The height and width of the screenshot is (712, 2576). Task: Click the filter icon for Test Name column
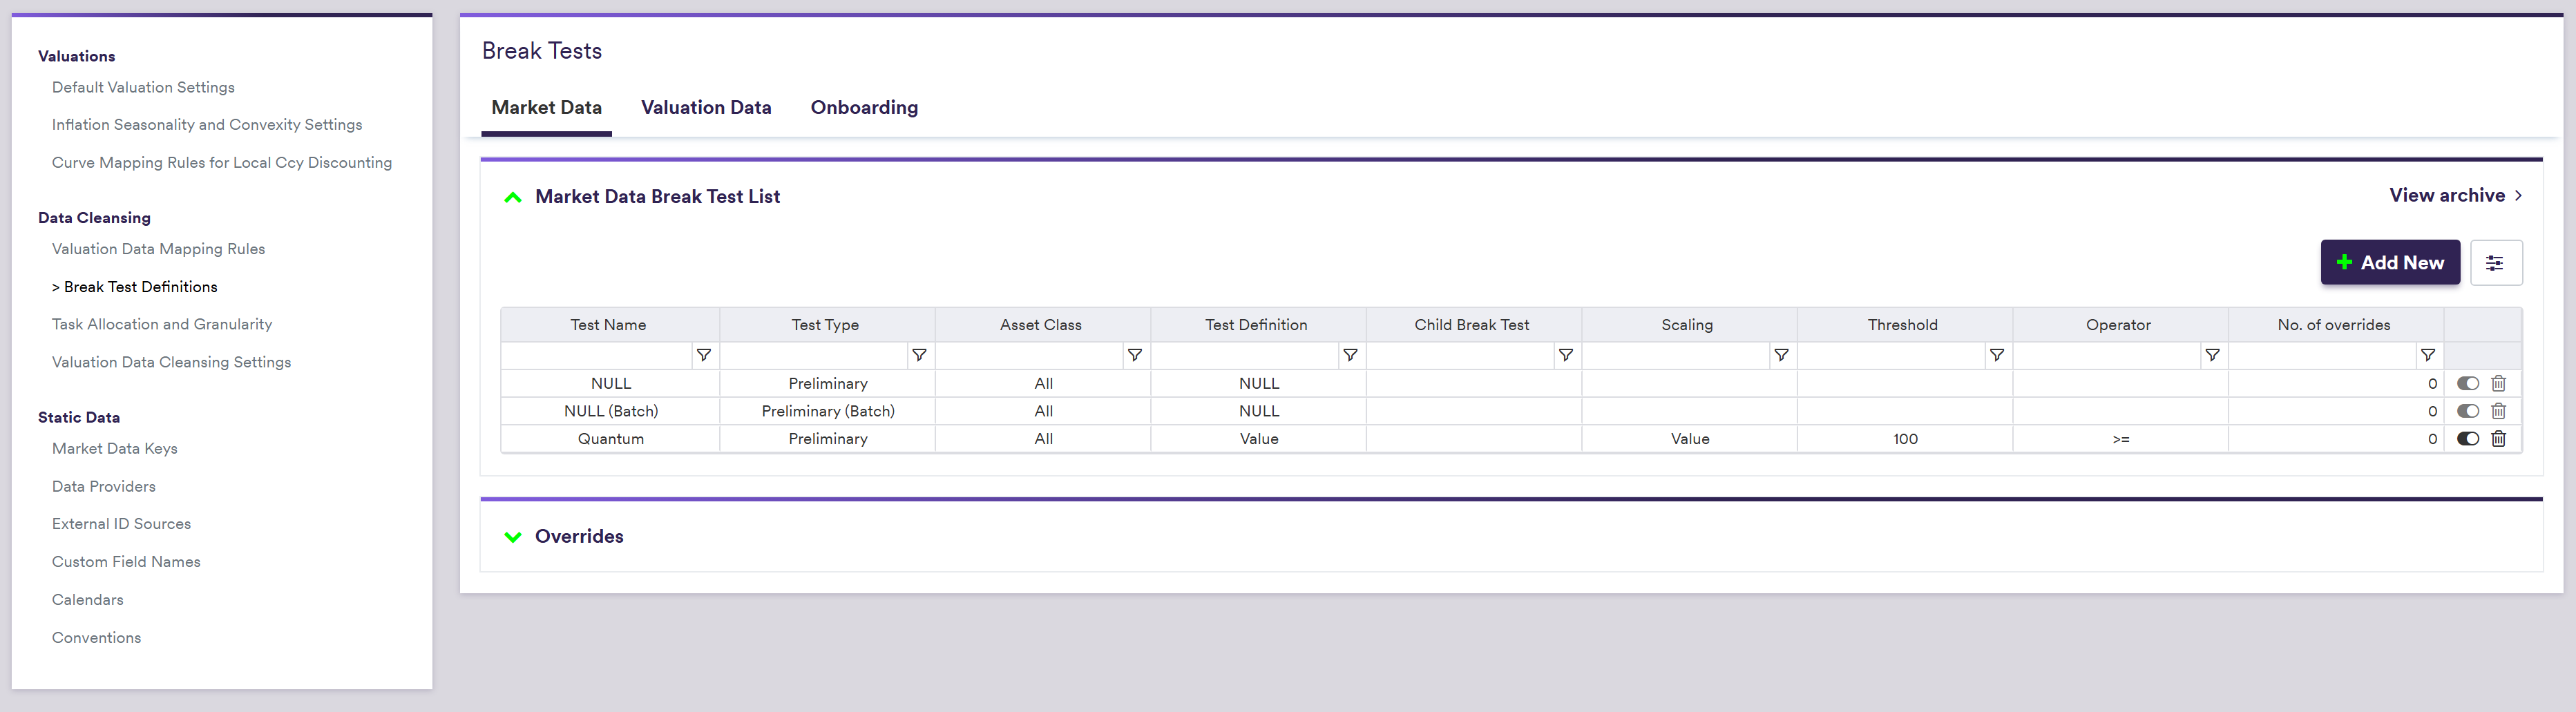pyautogui.click(x=704, y=355)
